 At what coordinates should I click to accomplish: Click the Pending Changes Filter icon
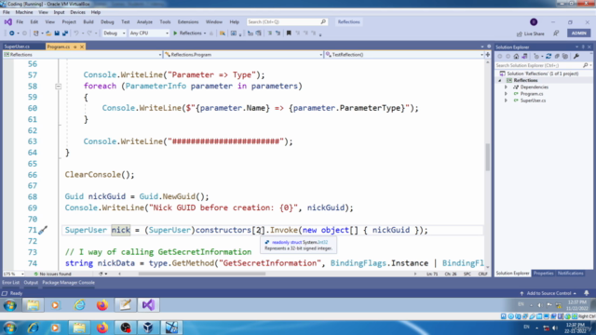tap(536, 57)
